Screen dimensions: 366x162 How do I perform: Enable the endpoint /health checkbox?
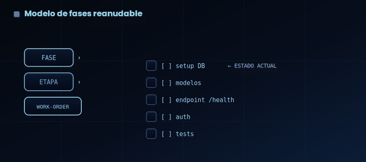click(151, 100)
